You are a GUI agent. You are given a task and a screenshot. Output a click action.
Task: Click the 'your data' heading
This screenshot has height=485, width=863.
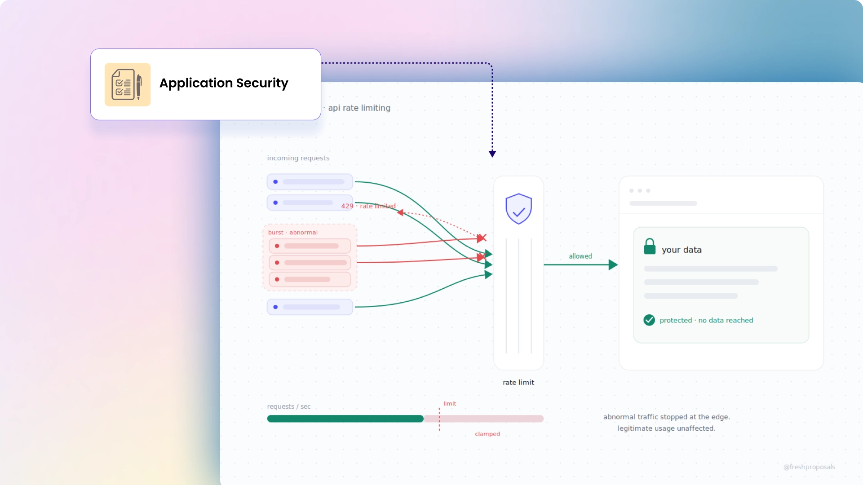(x=682, y=250)
